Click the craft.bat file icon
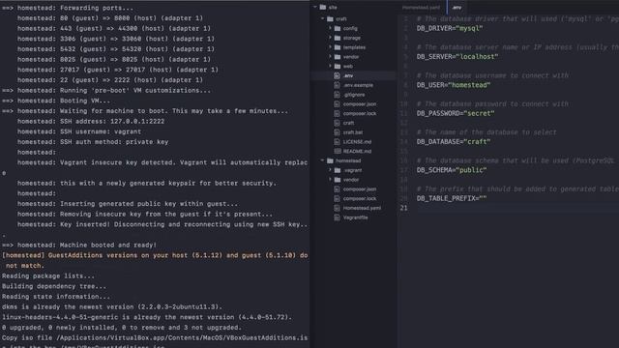The image size is (619, 348). (x=337, y=132)
